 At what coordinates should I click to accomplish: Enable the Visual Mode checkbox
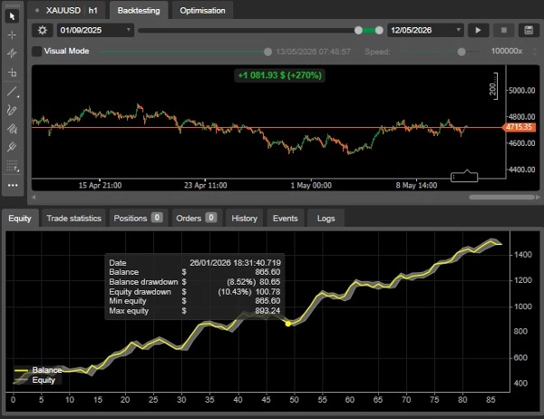37,51
